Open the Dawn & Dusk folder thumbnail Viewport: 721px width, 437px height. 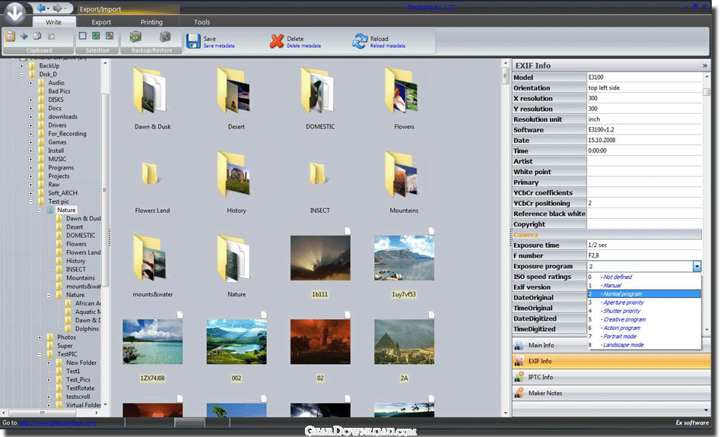(x=149, y=91)
